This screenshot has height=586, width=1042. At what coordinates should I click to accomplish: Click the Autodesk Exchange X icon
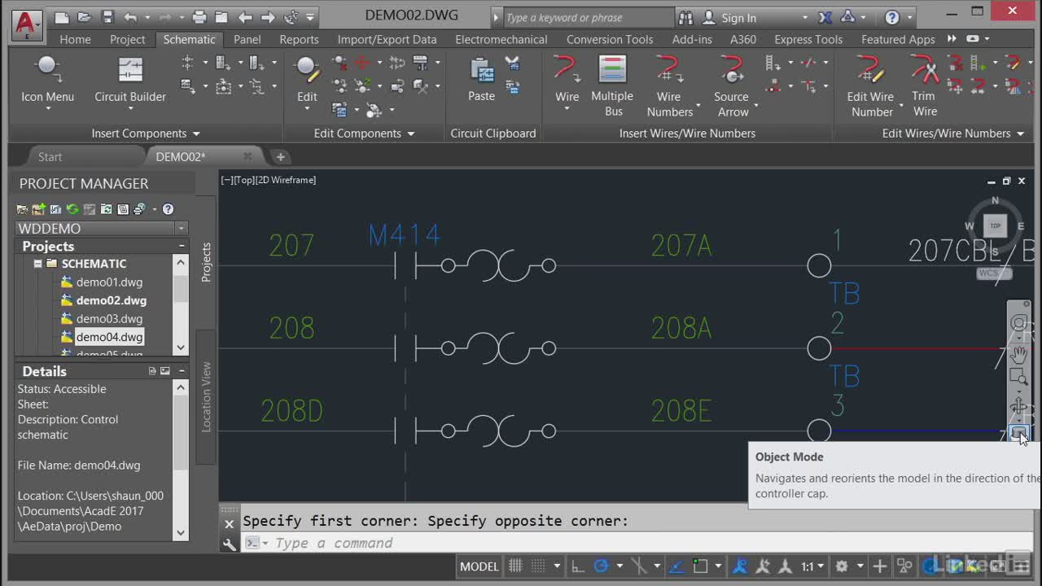(825, 17)
